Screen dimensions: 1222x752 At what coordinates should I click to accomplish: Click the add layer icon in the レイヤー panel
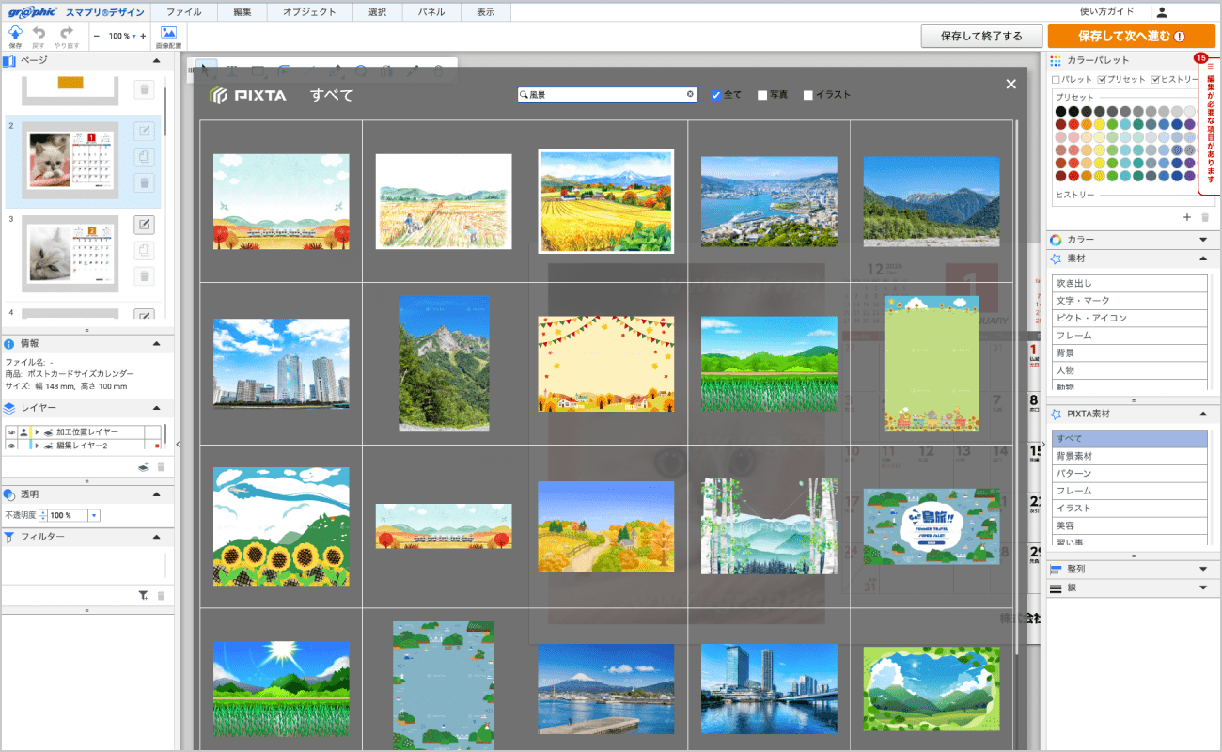pyautogui.click(x=144, y=466)
